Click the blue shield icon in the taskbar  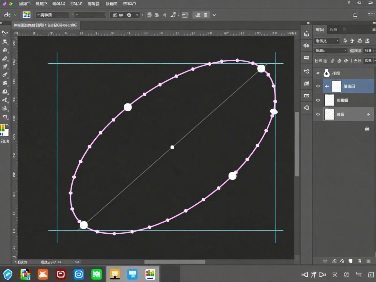click(x=8, y=274)
